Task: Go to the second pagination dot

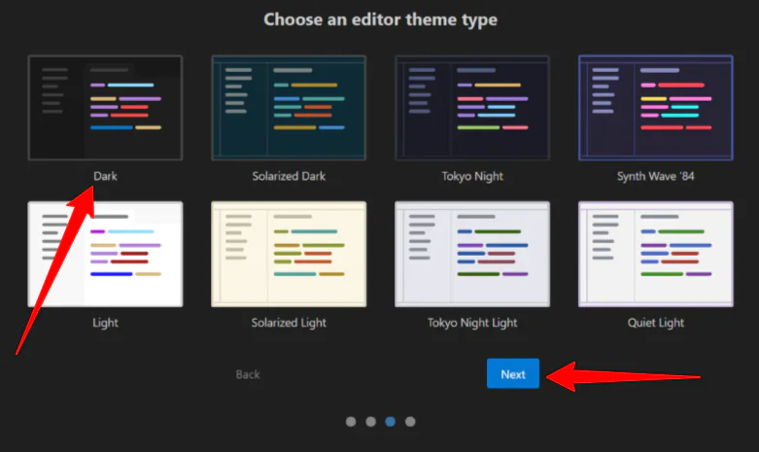Action: (370, 422)
